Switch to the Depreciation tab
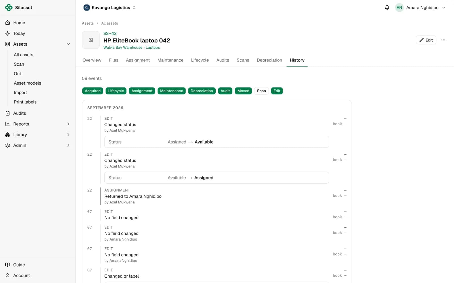The width and height of the screenshot is (454, 283). [269, 60]
